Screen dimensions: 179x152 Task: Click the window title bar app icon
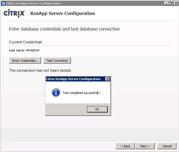(x=4, y=3)
